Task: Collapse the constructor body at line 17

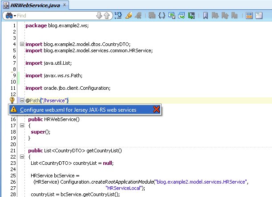Action: point(22,125)
